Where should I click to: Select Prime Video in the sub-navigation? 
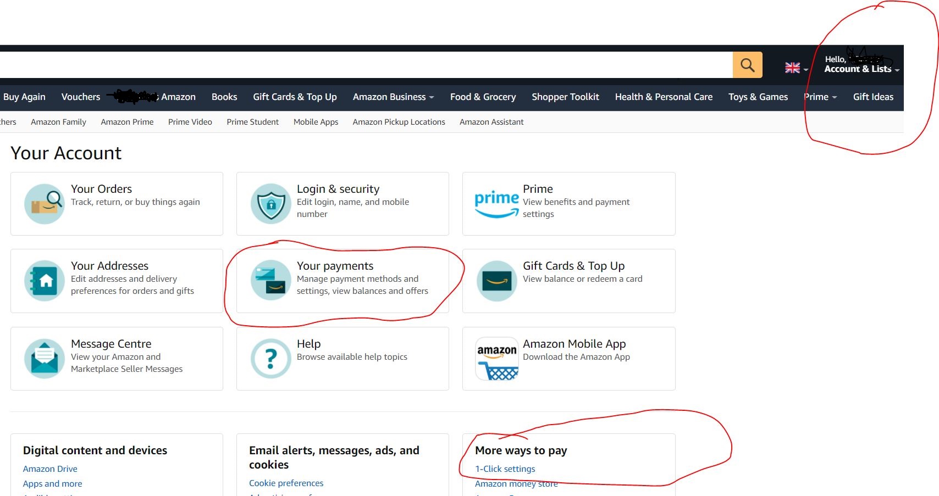190,122
